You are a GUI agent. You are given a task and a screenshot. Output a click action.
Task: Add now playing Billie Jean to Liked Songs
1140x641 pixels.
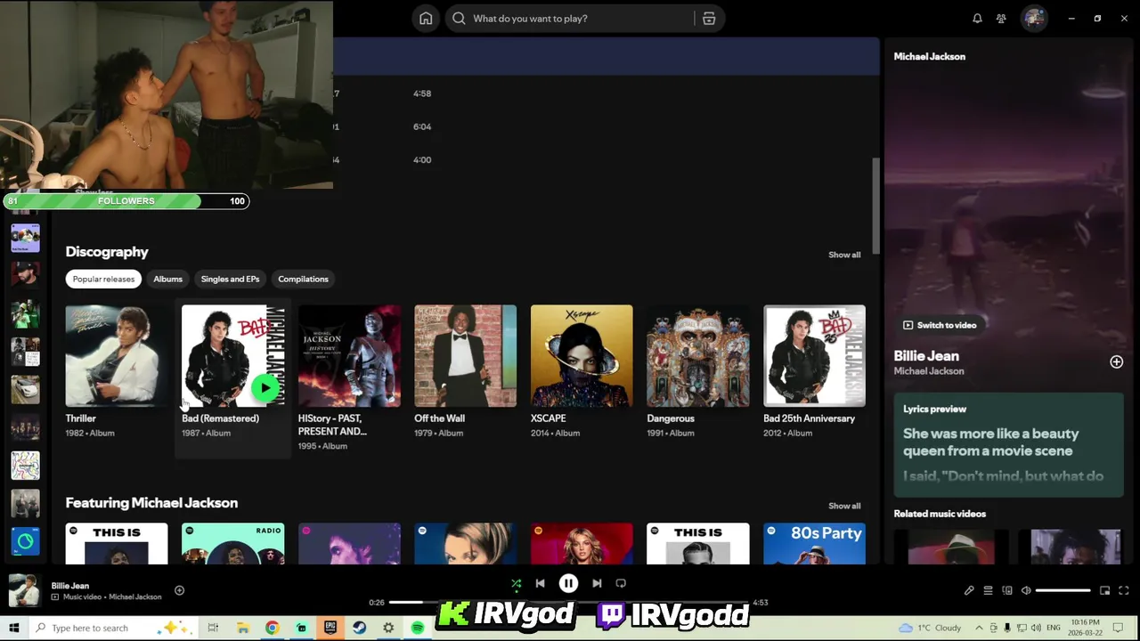tap(179, 590)
